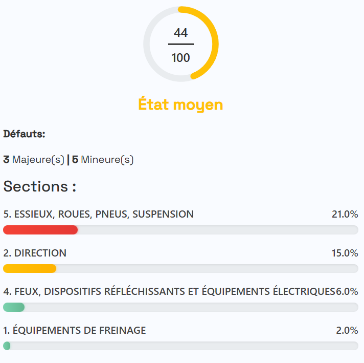
Task: Open the 5 Mineure(s) defects count
Action: pos(102,160)
